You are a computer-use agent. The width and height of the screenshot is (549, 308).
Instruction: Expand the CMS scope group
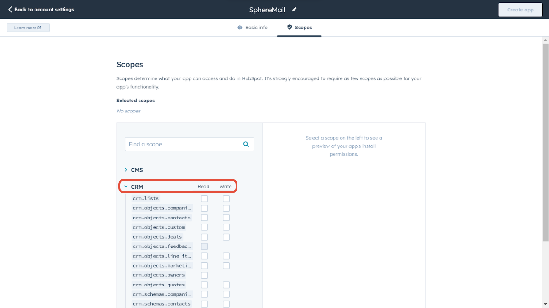(x=133, y=170)
